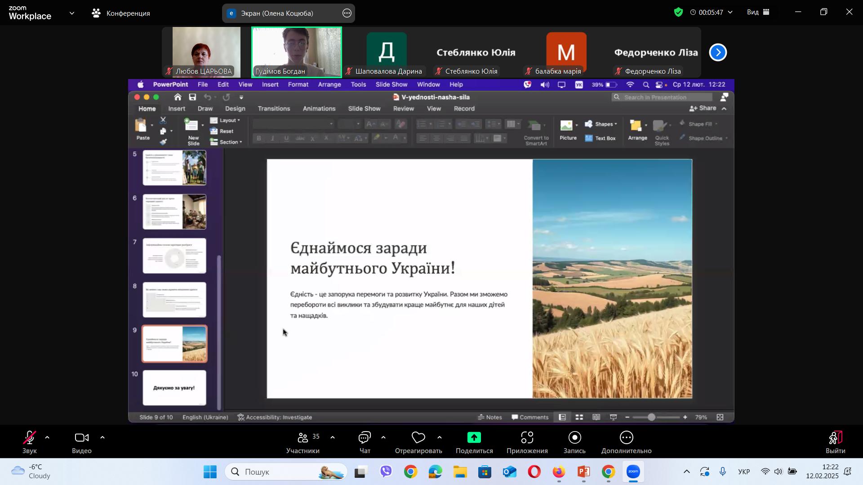Image resolution: width=863 pixels, height=485 pixels.
Task: Toggle system volume icon in tray
Action: 778,472
